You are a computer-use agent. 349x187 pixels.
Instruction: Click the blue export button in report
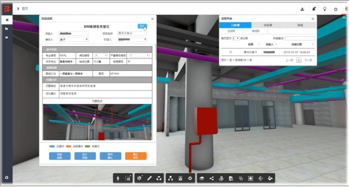(142, 26)
